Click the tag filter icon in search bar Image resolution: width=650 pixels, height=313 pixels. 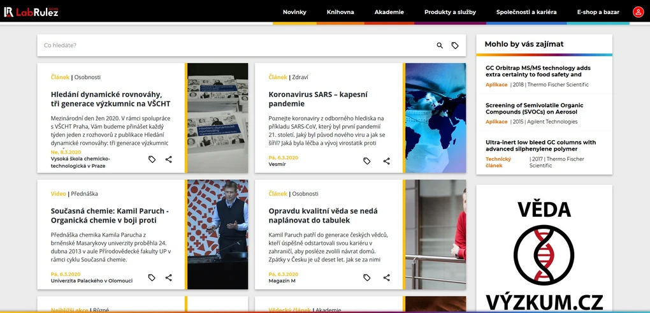[x=455, y=46]
